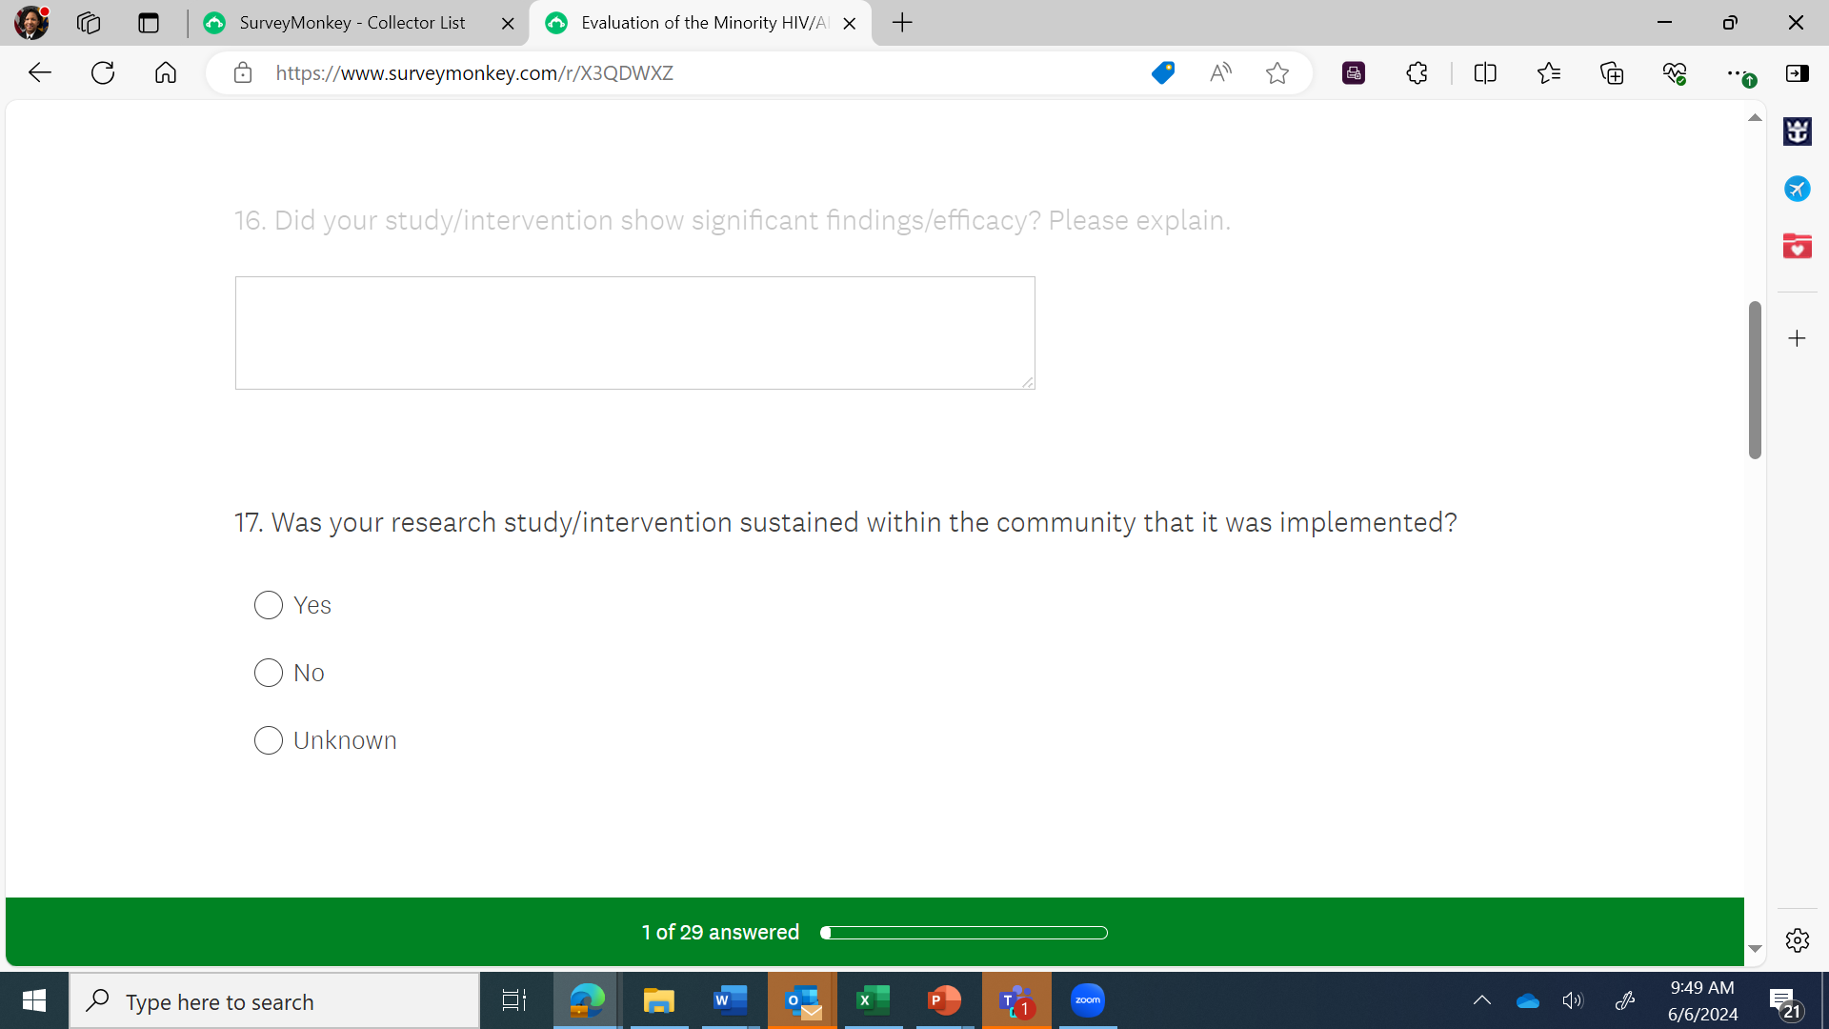This screenshot has width=1829, height=1029.
Task: Add page to favorites with star icon
Action: pyautogui.click(x=1277, y=73)
